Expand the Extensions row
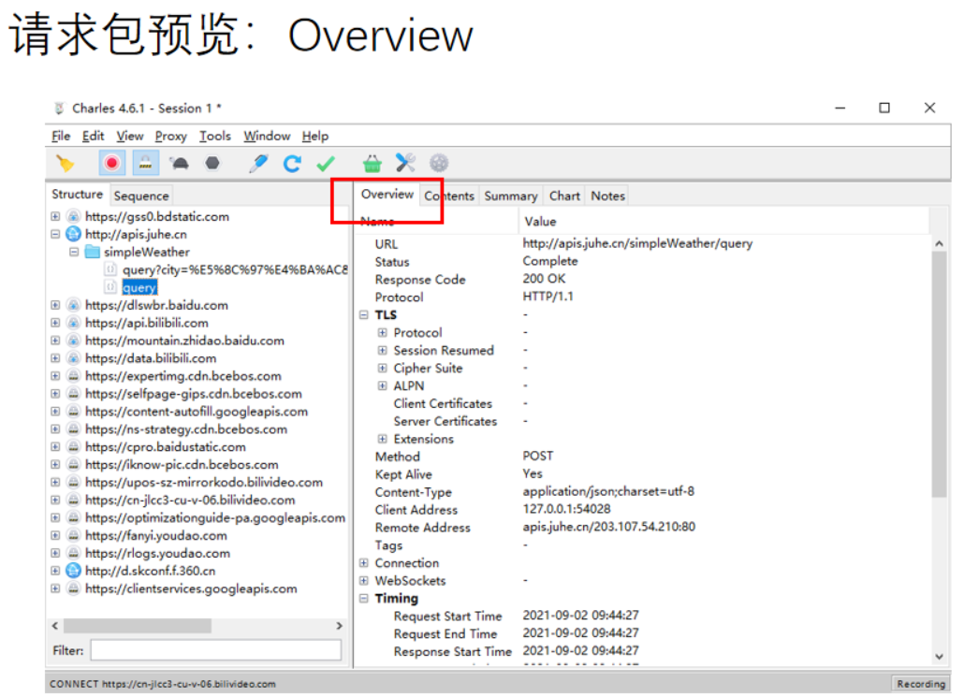This screenshot has width=964, height=697. [x=383, y=439]
